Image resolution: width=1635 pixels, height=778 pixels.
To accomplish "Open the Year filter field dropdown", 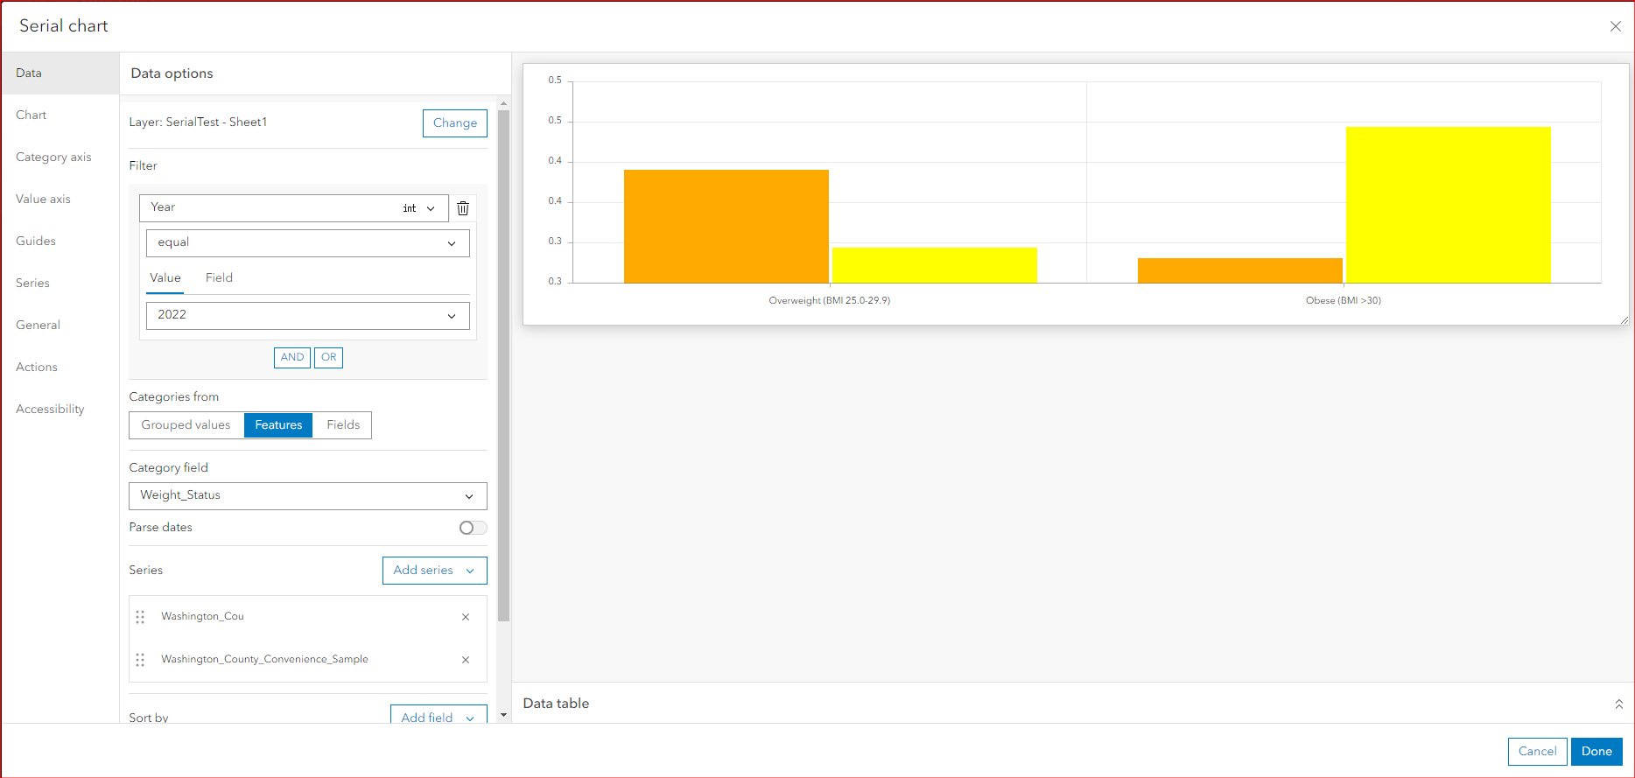I will click(x=294, y=208).
